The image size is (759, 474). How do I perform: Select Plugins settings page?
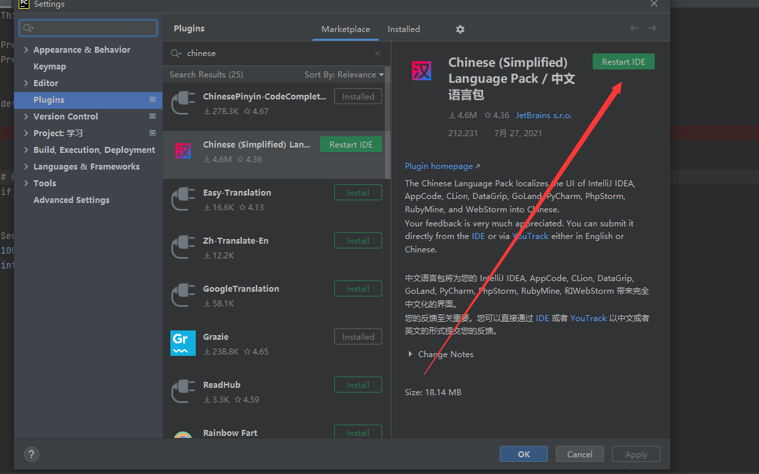point(88,99)
